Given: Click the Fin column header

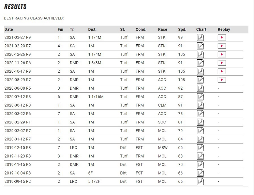Looking at the screenshot, I should point(60,29).
